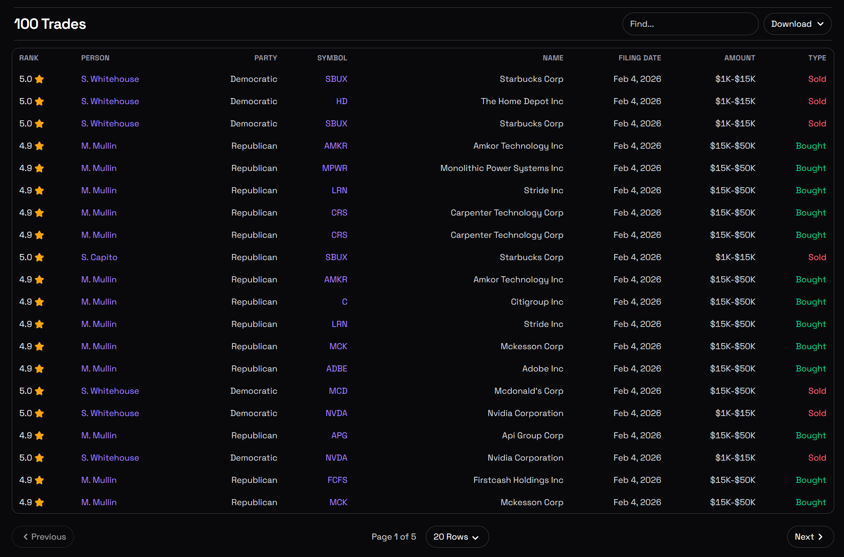
Task: Open the 20 Rows page size dropdown
Action: [x=457, y=537]
